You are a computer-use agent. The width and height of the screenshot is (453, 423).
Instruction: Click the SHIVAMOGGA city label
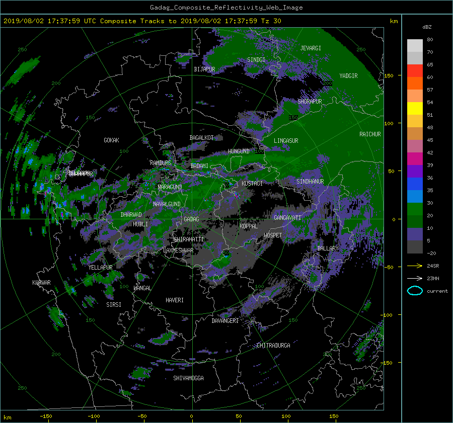[x=188, y=378]
